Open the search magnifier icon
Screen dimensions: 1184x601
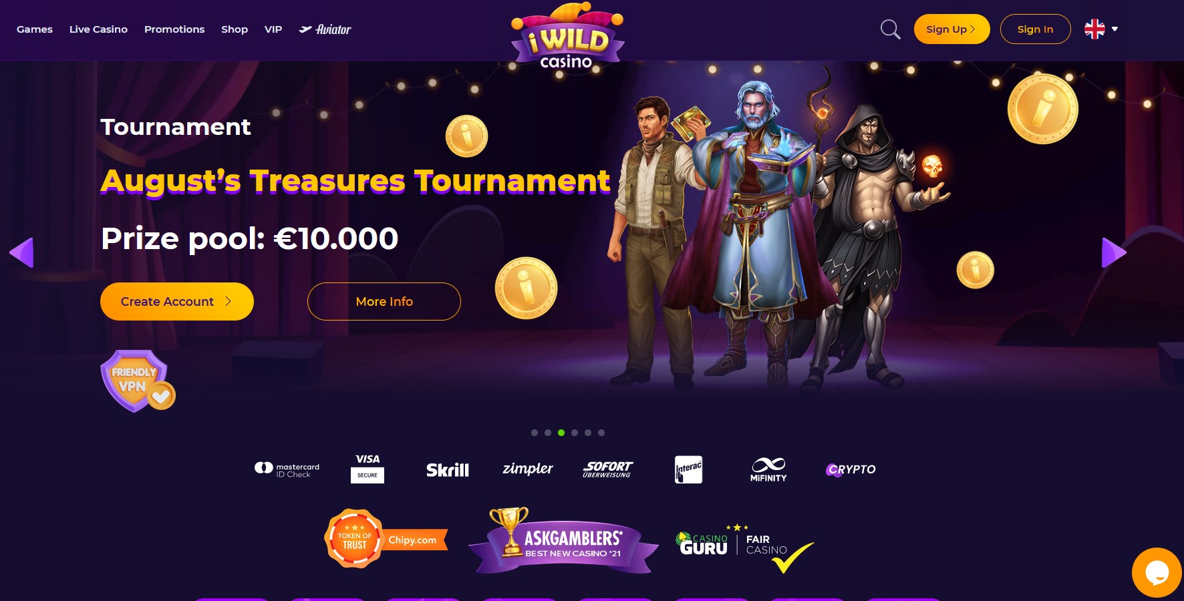click(x=890, y=29)
